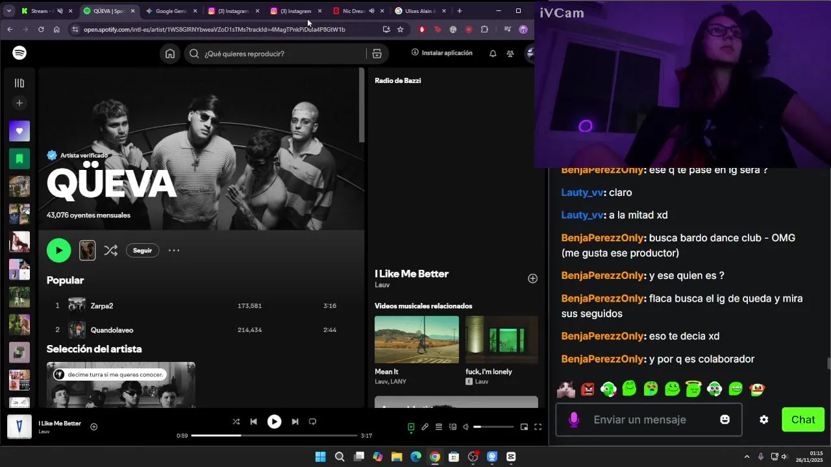Viewport: 831px width, 467px height.
Task: Click the Spotify logo in the header
Action: pos(19,53)
